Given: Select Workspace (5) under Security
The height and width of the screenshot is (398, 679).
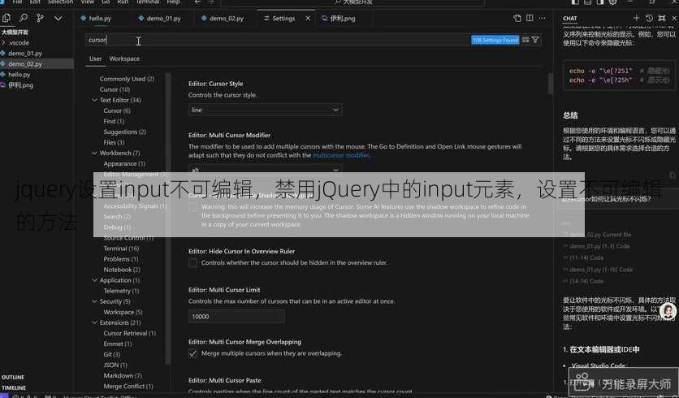Looking at the screenshot, I should pyautogui.click(x=123, y=312).
